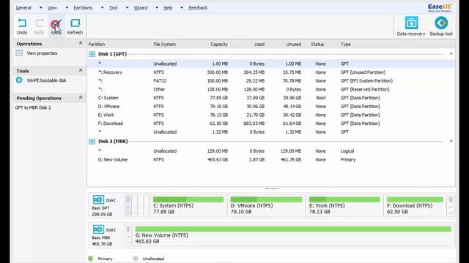The width and height of the screenshot is (469, 263).
Task: Launch the Backup tool
Action: 441,23
